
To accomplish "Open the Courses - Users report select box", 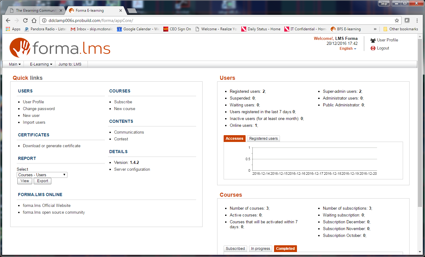I will pos(42,175).
